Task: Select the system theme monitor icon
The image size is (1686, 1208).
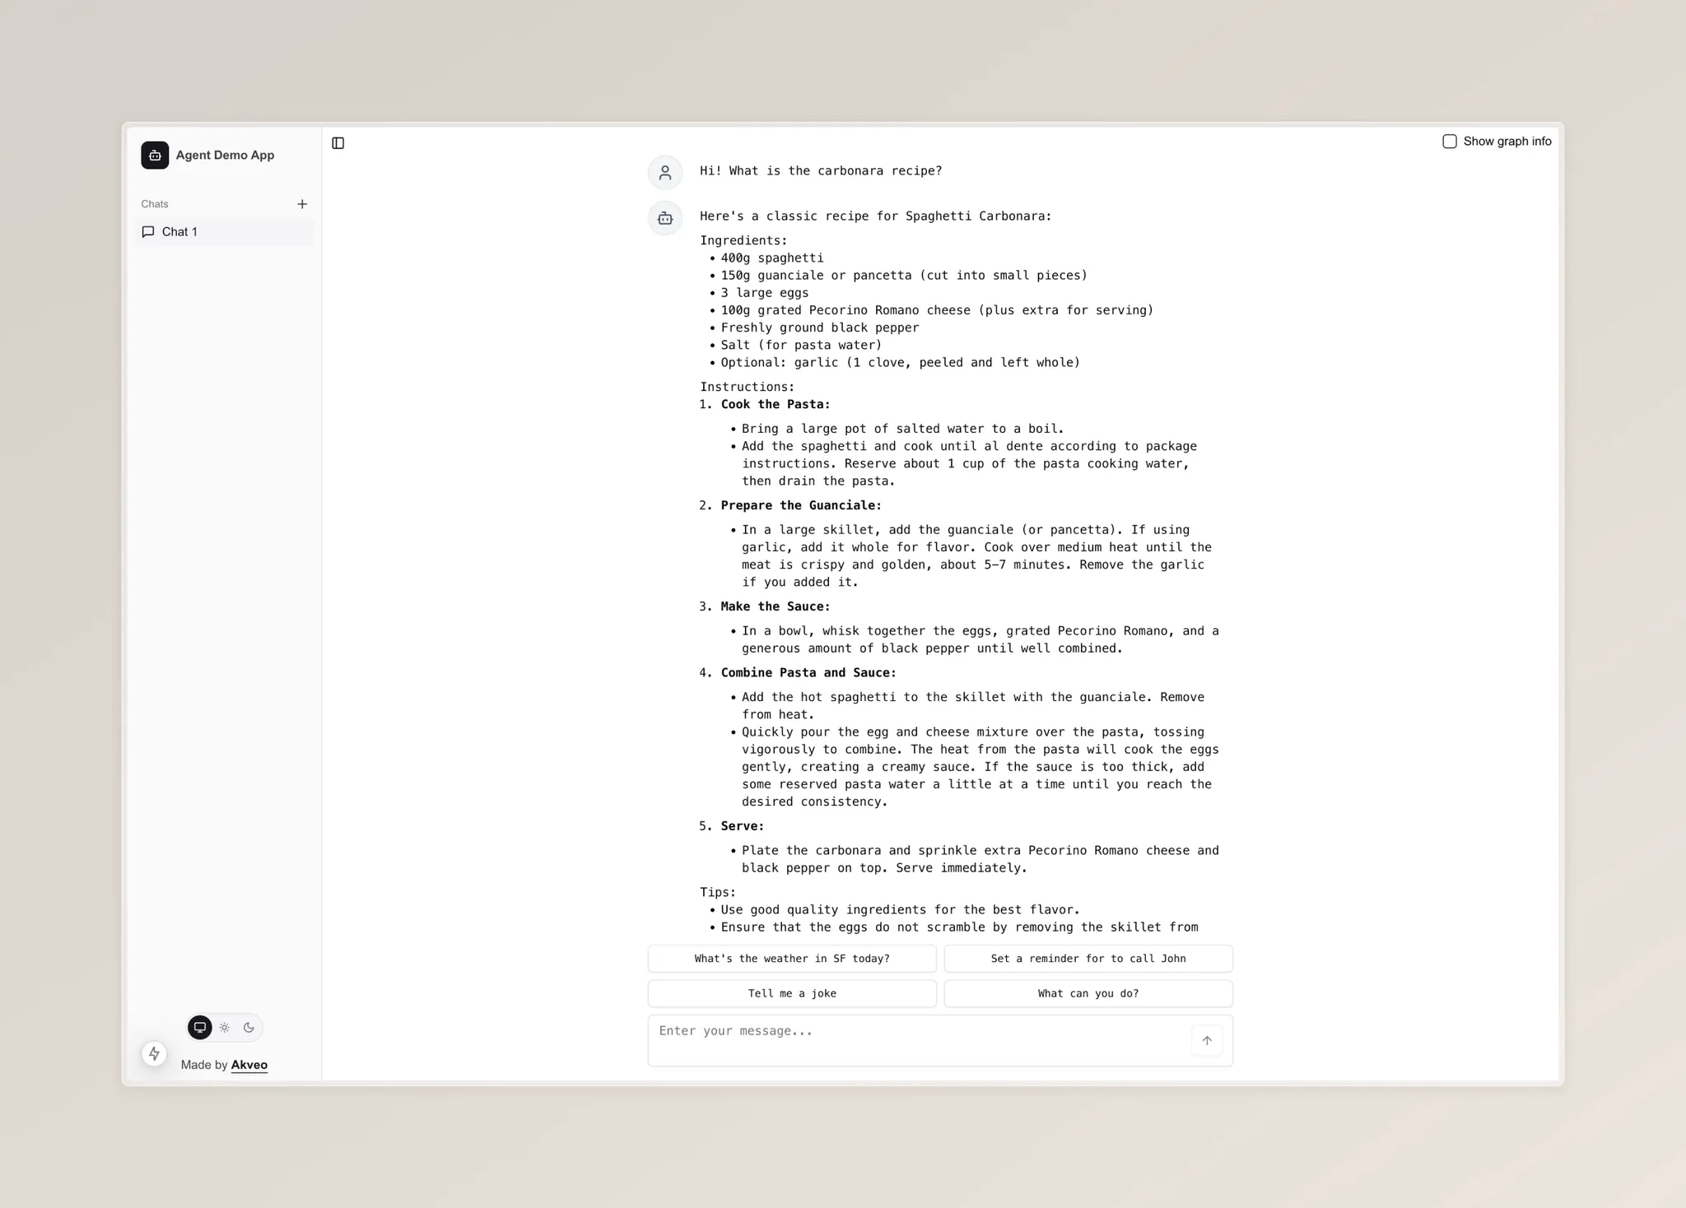Action: [x=200, y=1027]
